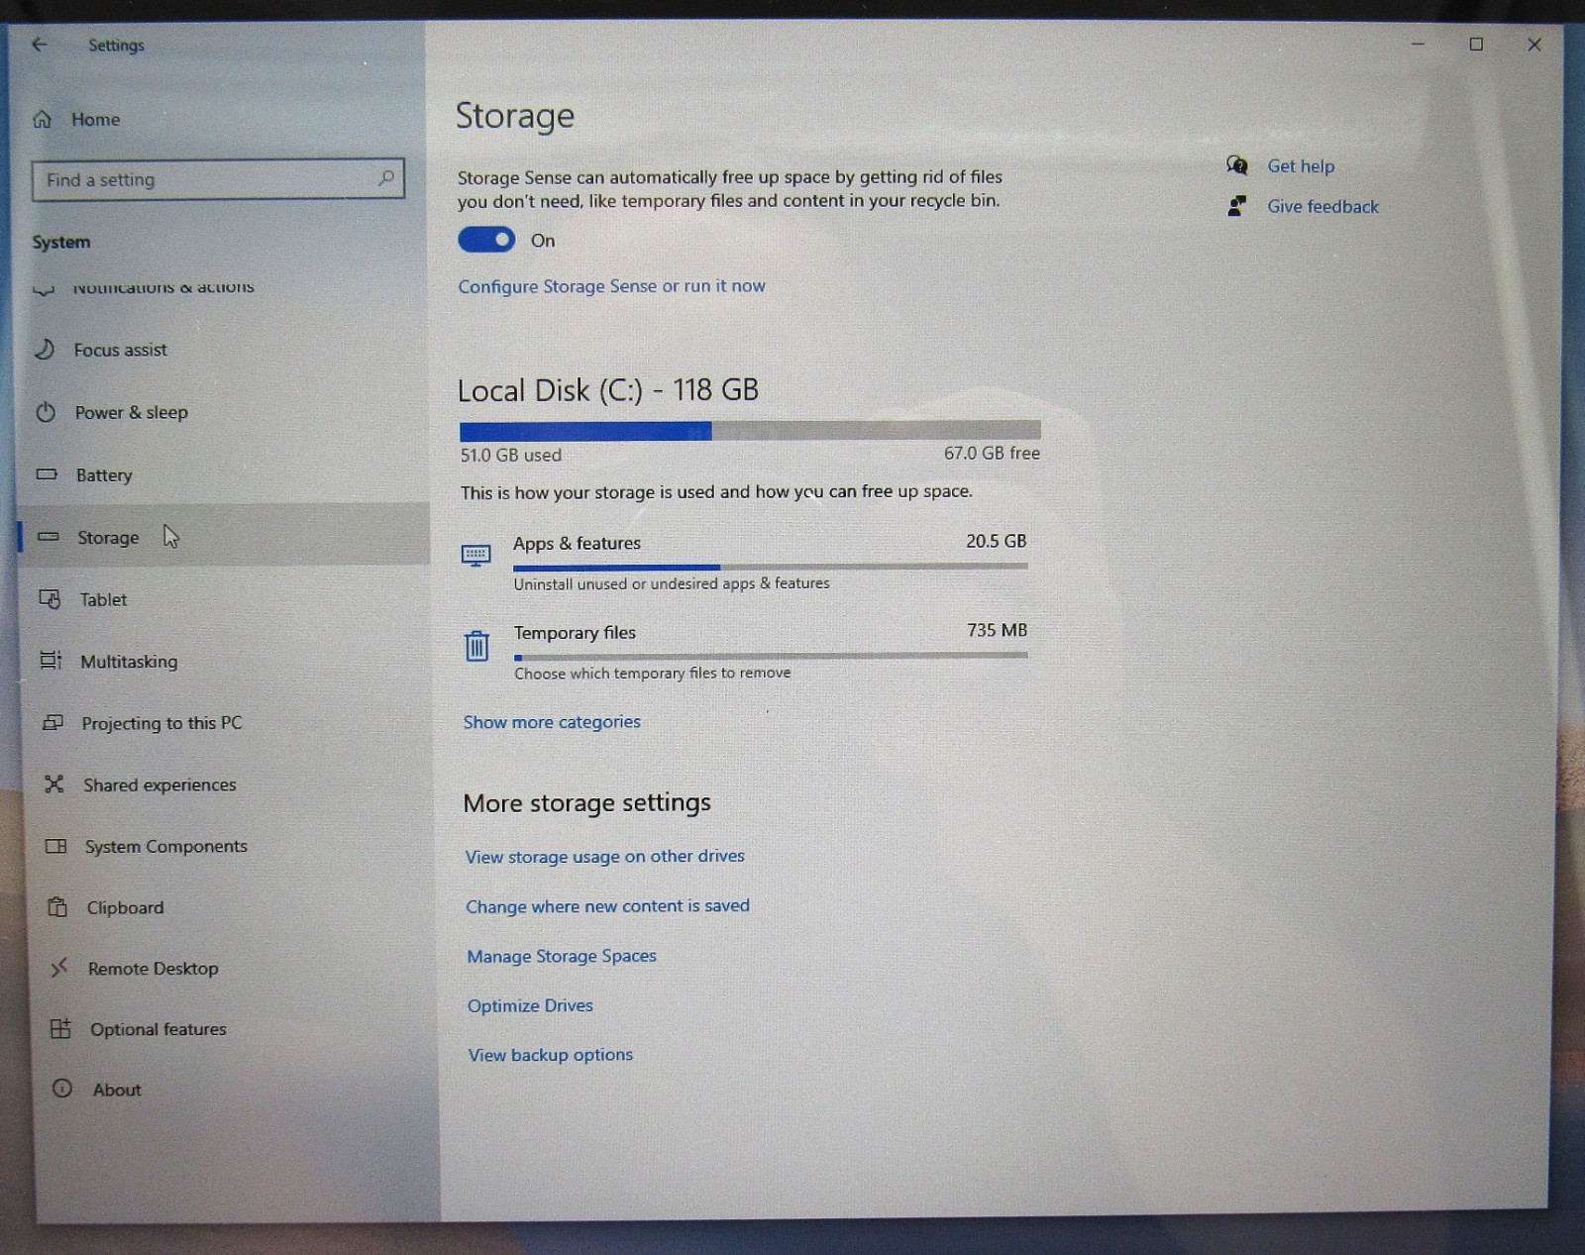1585x1255 pixels.
Task: Open View storage usage on other drives
Action: coord(604,856)
